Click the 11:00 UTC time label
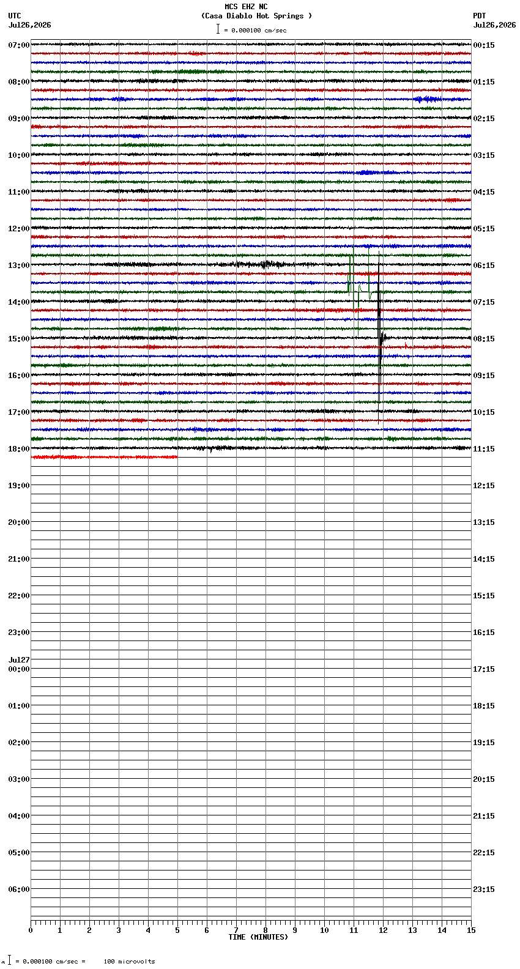Screen dimensions: 520x969 (19, 192)
